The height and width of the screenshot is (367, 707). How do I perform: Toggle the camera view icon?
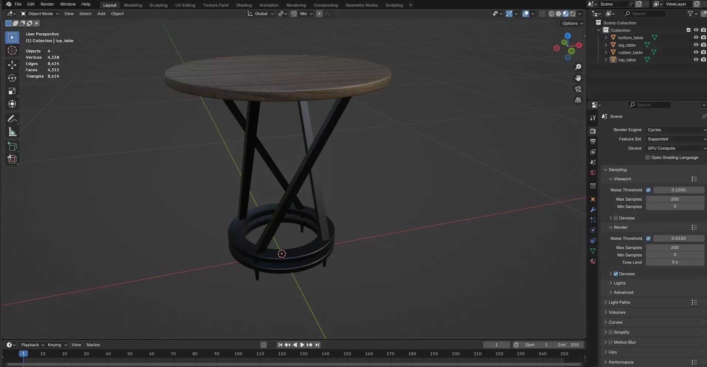[x=578, y=89]
